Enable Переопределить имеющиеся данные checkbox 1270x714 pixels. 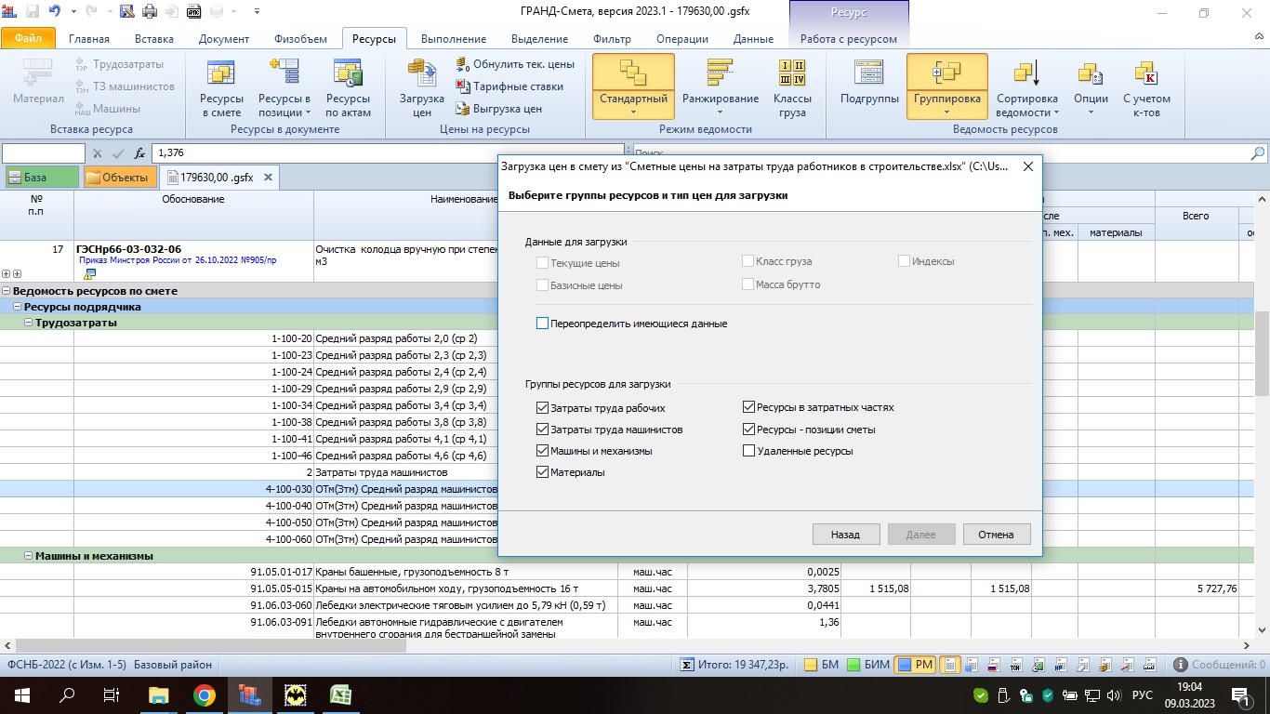click(x=543, y=324)
